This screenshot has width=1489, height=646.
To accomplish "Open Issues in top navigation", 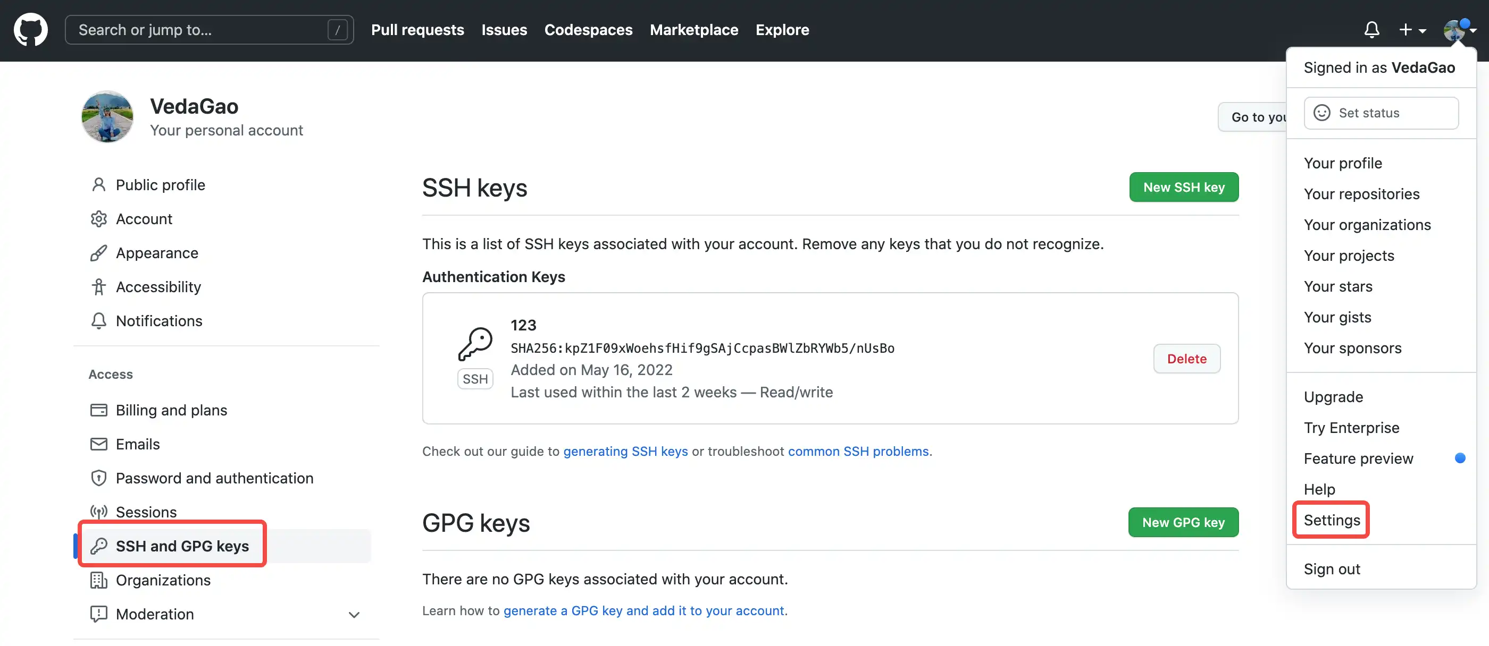I will [x=504, y=29].
